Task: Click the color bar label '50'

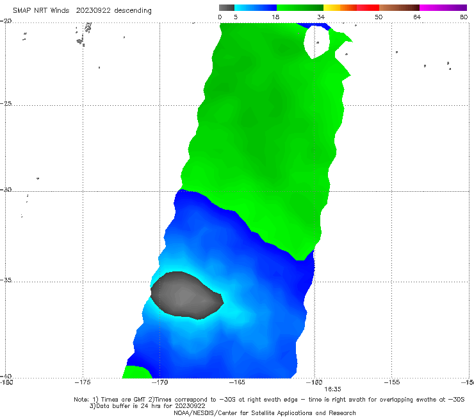Action: coord(379,17)
